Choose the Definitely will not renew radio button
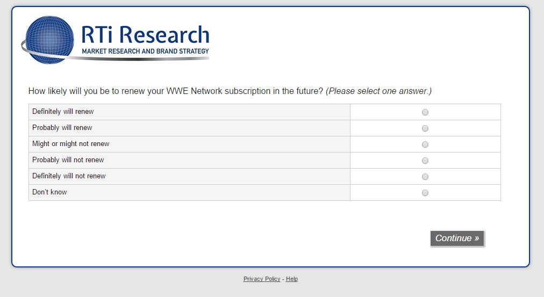This screenshot has height=297, width=544. coord(425,177)
